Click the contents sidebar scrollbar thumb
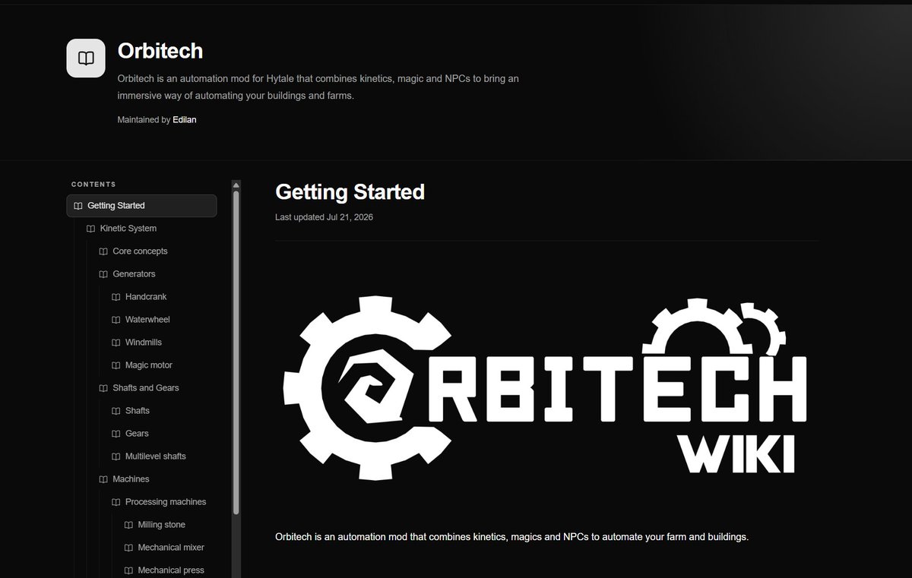 pyautogui.click(x=236, y=352)
